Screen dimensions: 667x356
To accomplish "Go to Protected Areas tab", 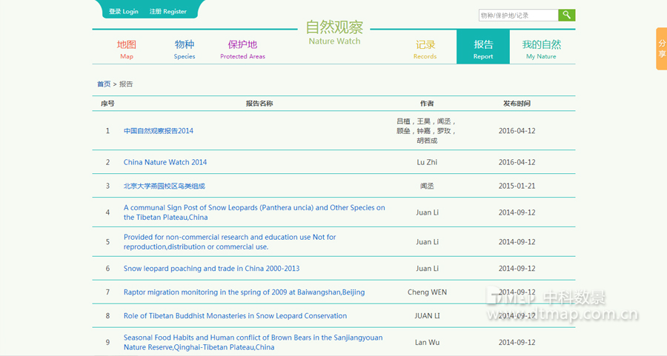I will click(242, 49).
